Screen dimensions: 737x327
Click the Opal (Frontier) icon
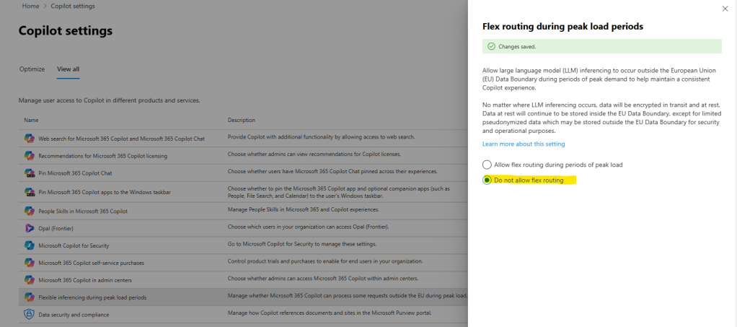pyautogui.click(x=30, y=228)
